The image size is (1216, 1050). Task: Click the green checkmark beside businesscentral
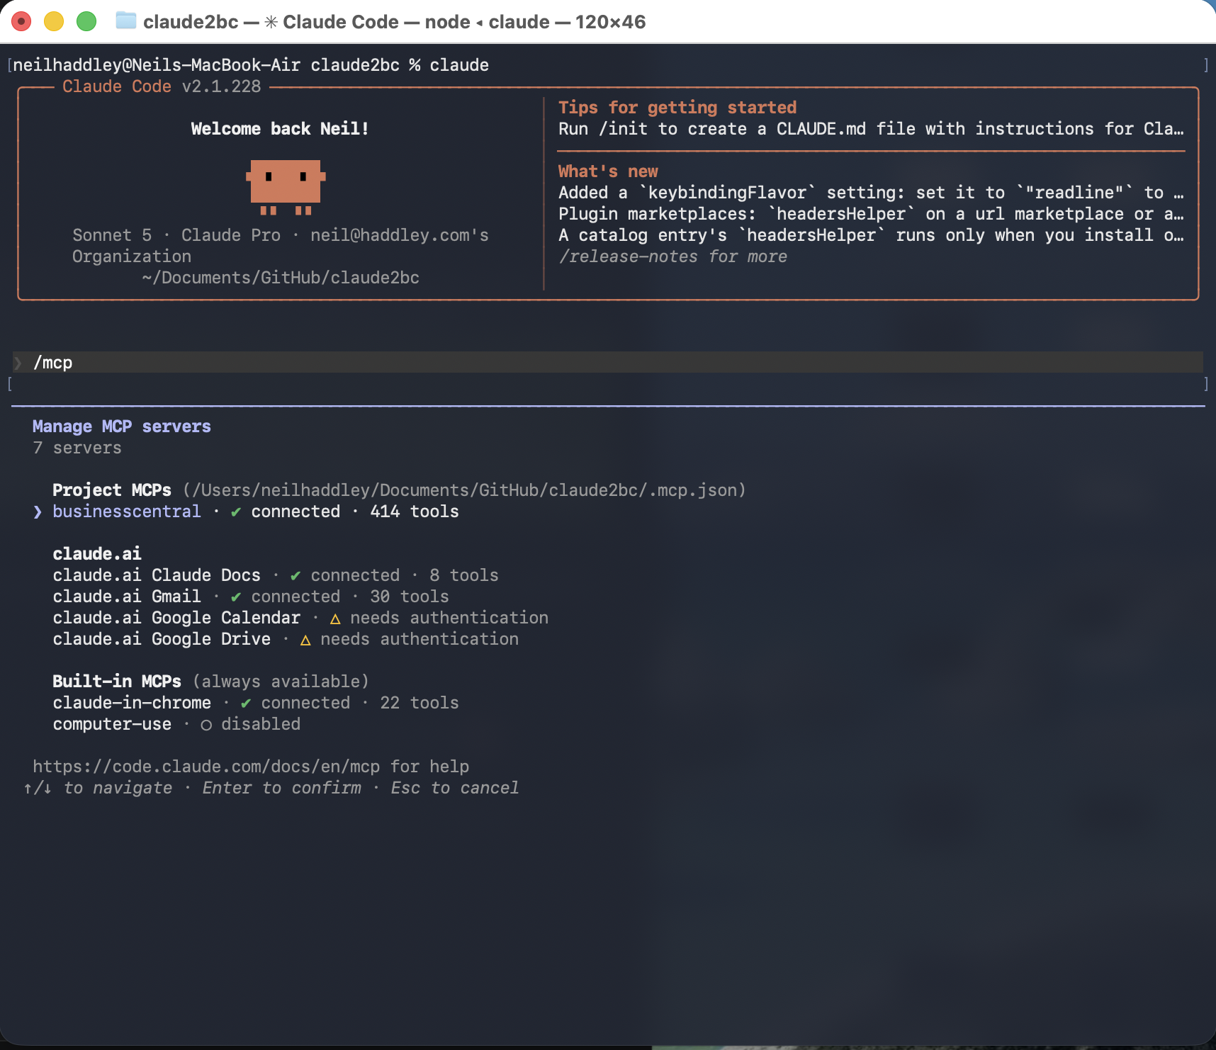(x=236, y=512)
